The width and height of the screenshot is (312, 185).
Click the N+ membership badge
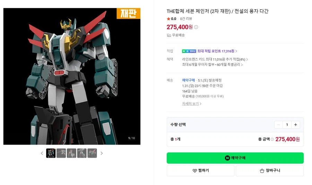[189, 51]
